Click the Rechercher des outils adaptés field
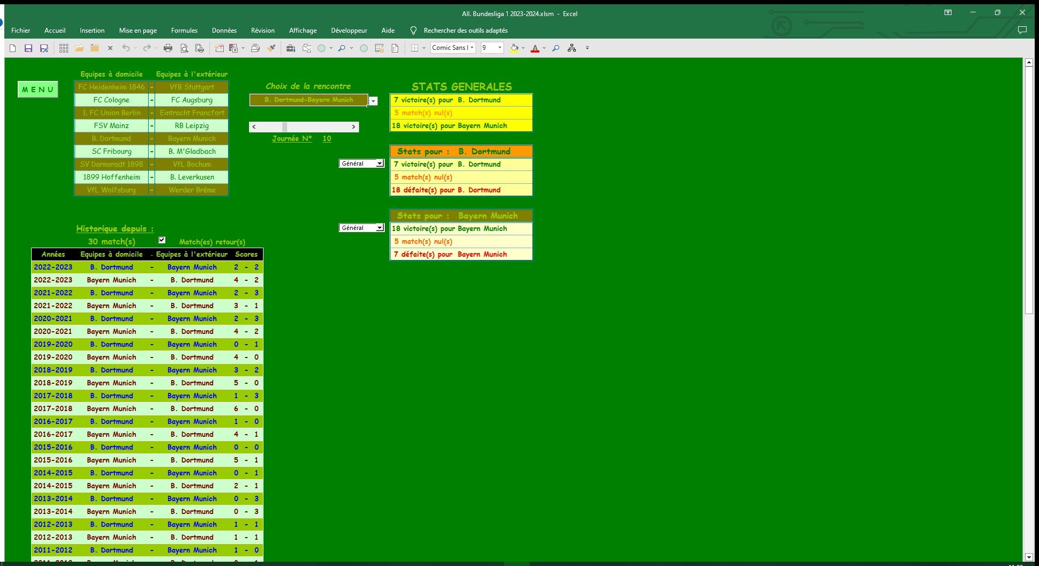Viewport: 1039px width, 566px height. pyautogui.click(x=465, y=31)
